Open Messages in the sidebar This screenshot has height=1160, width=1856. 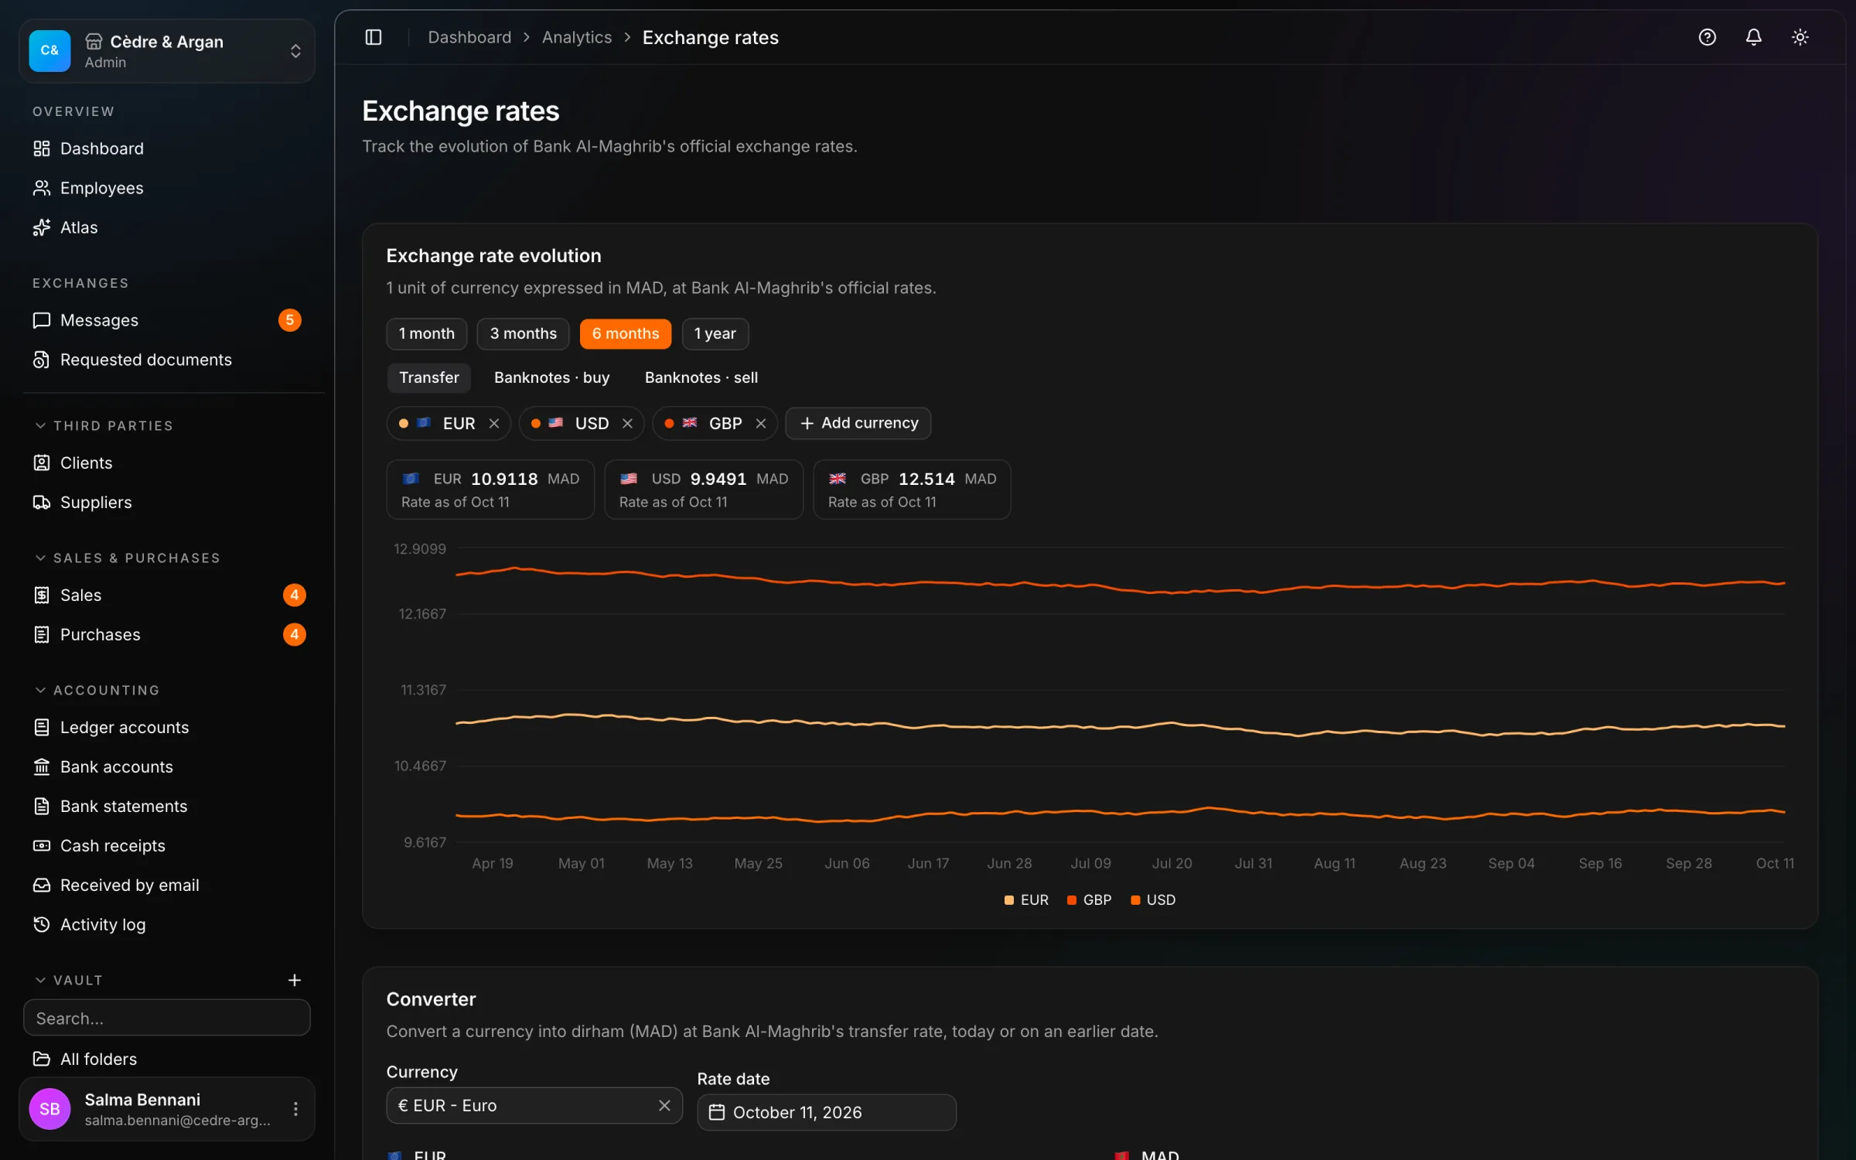pyautogui.click(x=166, y=320)
